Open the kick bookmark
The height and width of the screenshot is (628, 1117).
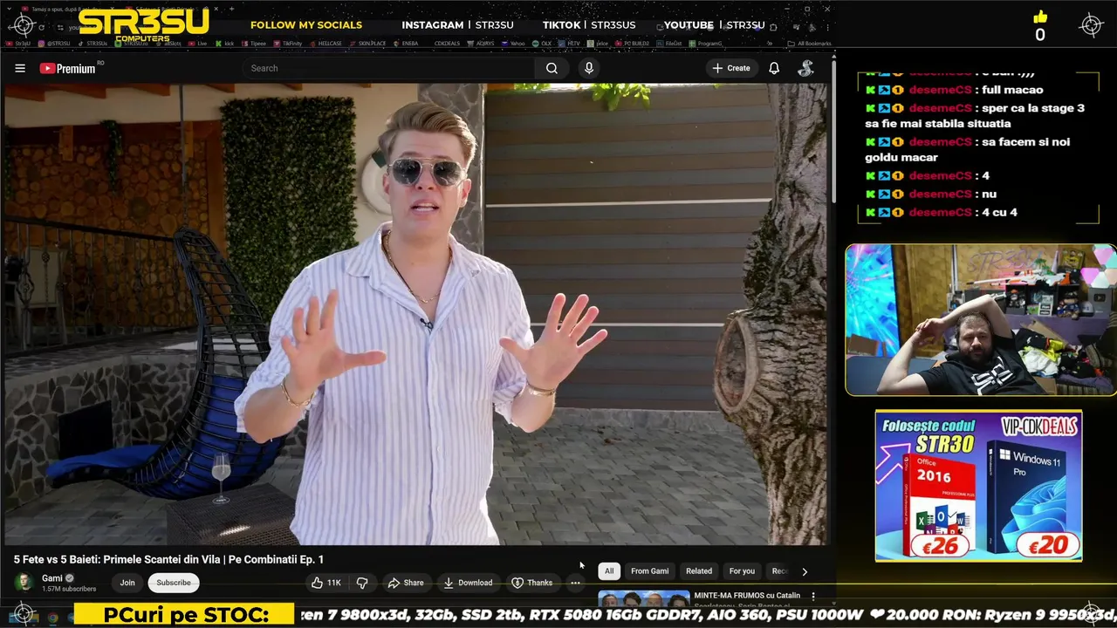(x=225, y=43)
